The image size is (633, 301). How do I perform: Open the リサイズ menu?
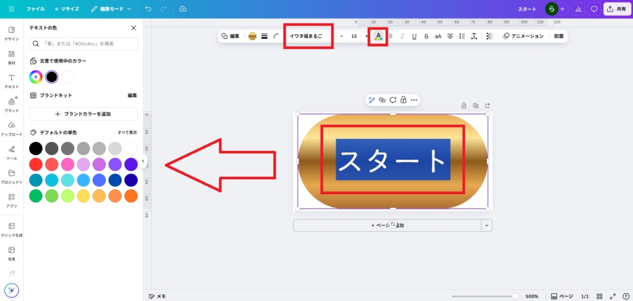(66, 9)
